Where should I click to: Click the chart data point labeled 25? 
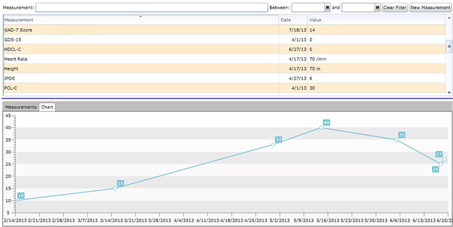pyautogui.click(x=441, y=164)
